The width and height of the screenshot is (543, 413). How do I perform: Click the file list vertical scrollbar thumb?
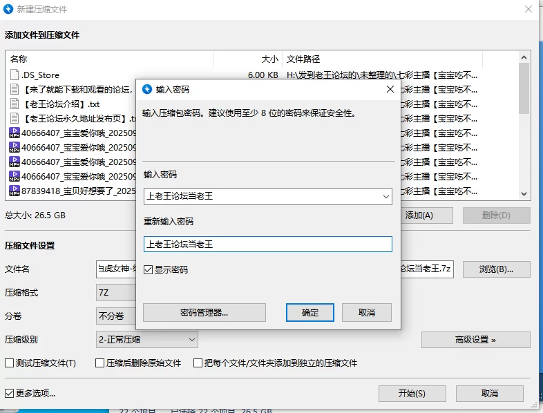point(524,88)
